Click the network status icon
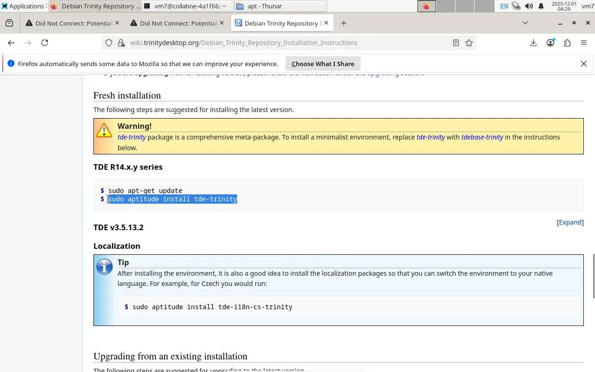 pos(516,6)
